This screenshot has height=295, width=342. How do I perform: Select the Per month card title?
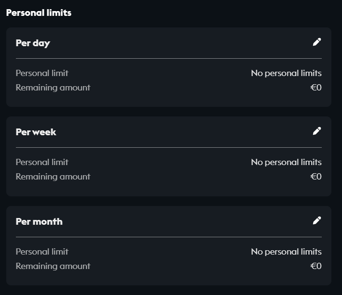point(39,222)
